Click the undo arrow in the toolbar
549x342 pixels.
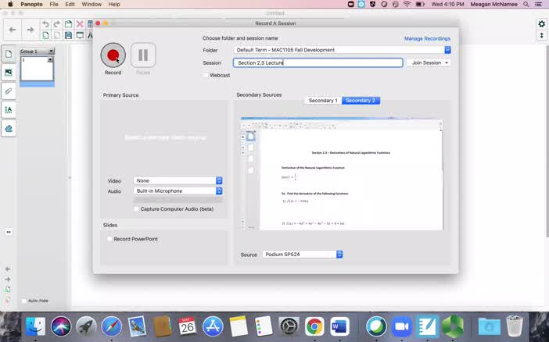(x=46, y=24)
